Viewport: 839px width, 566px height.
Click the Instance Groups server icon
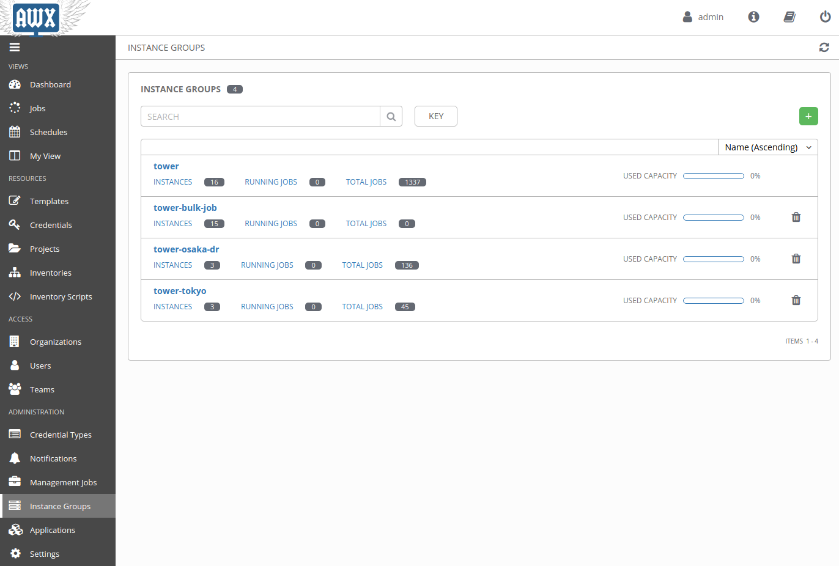[x=15, y=506]
